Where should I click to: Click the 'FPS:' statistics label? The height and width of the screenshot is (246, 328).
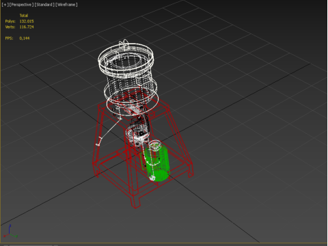click(9, 38)
